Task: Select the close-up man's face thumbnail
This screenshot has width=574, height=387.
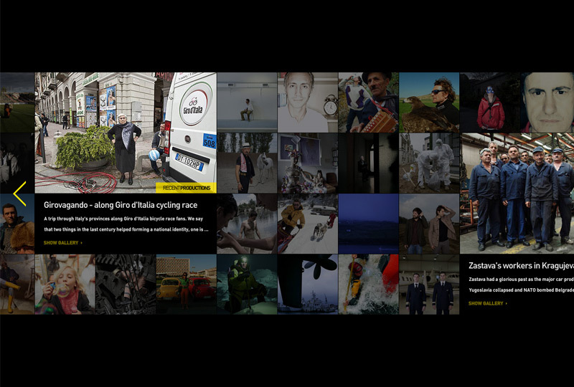Action: pyautogui.click(x=547, y=102)
